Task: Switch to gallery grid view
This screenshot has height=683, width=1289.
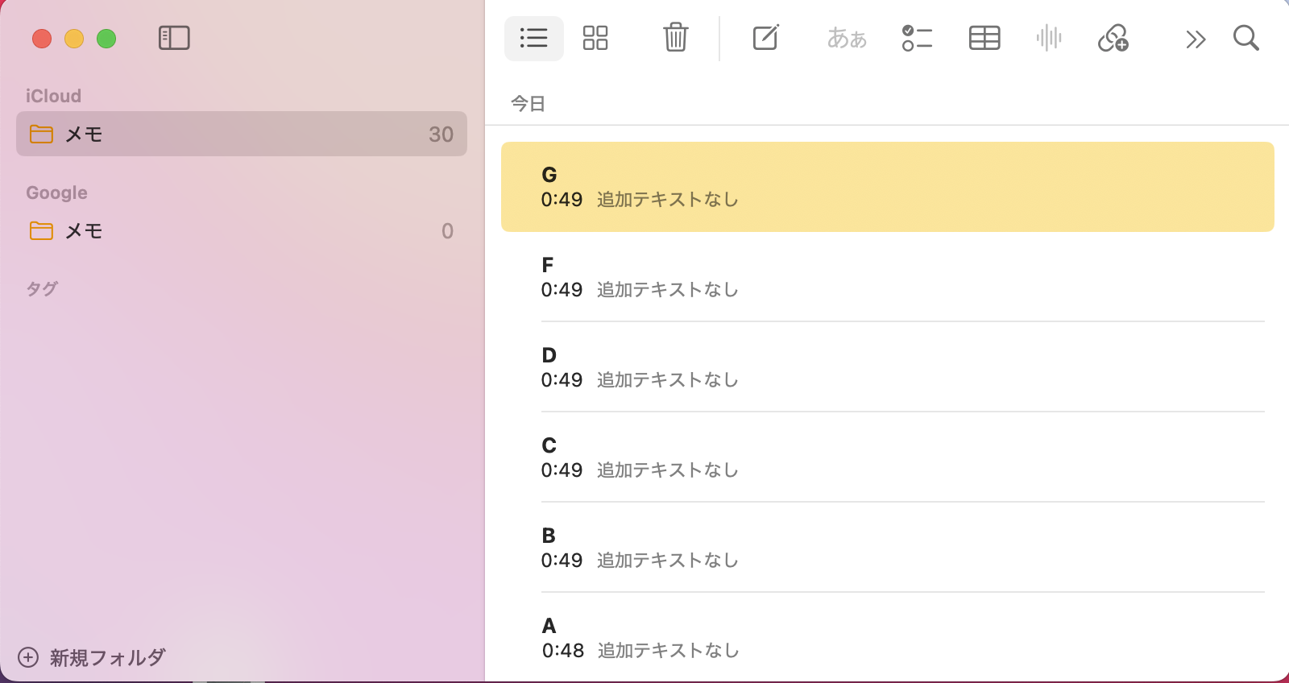Action: [x=595, y=38]
